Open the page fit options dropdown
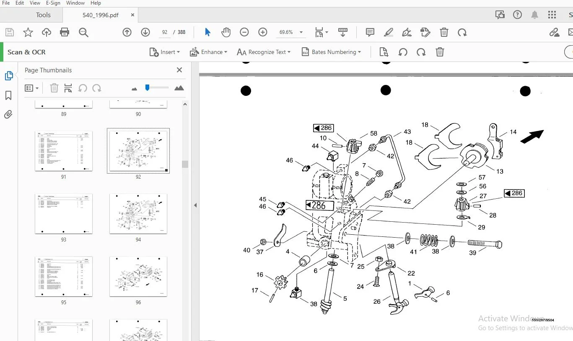The width and height of the screenshot is (573, 341). click(322, 32)
